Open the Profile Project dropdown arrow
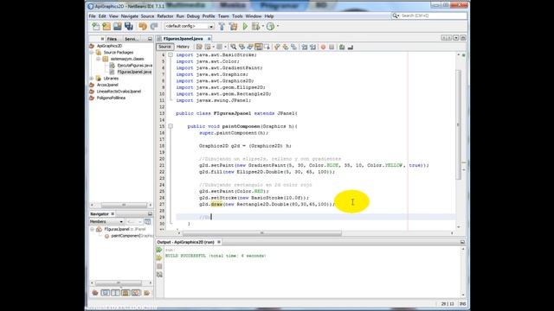The height and width of the screenshot is (311, 554). [278, 27]
